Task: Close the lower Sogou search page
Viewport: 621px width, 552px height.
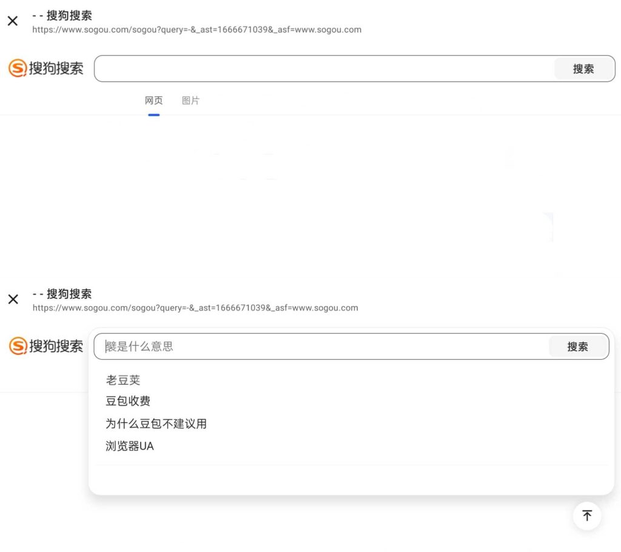Action: point(13,299)
